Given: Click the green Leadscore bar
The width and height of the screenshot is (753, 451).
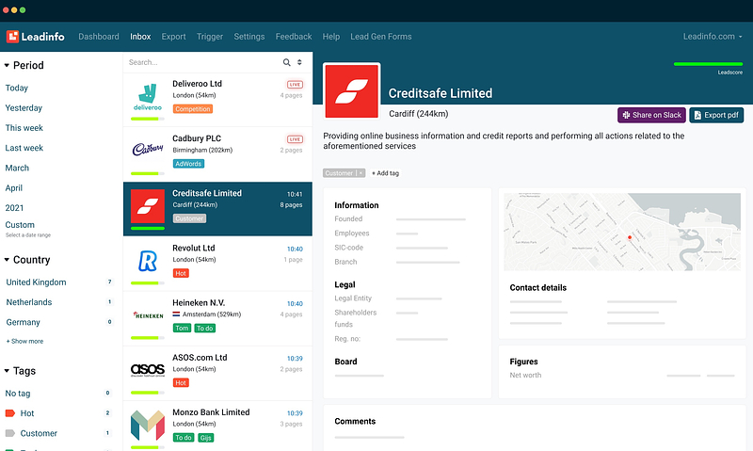Looking at the screenshot, I should point(708,64).
